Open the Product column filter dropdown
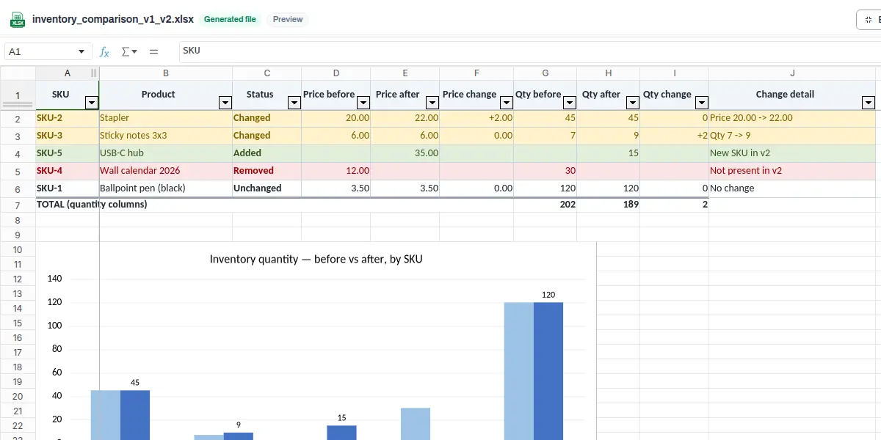This screenshot has height=440, width=881. [225, 103]
